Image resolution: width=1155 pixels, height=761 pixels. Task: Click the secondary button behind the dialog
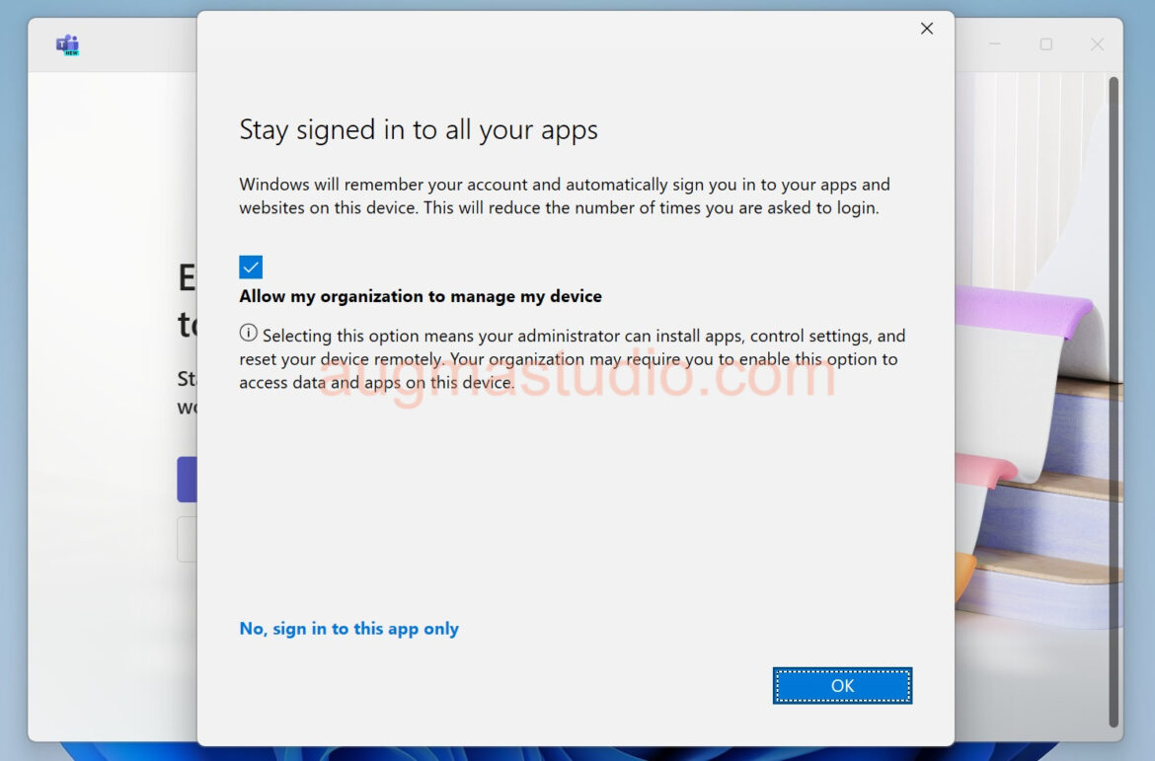click(188, 539)
